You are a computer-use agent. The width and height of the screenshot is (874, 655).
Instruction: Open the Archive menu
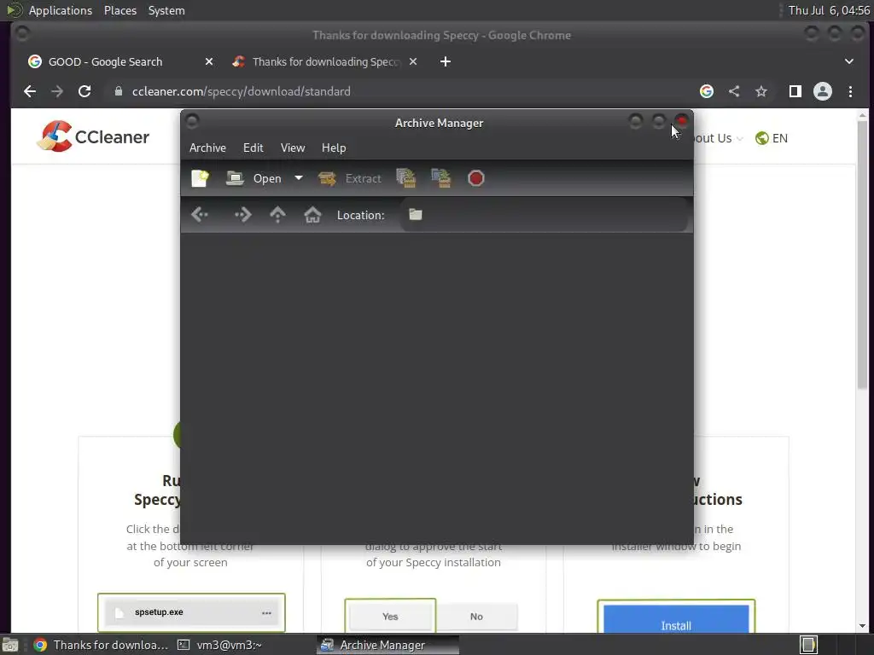[207, 148]
